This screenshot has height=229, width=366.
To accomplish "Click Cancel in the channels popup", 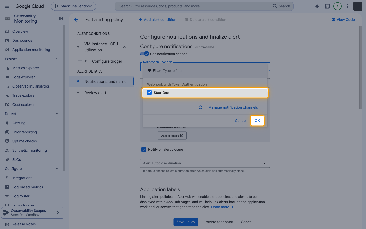I will 241,121.
